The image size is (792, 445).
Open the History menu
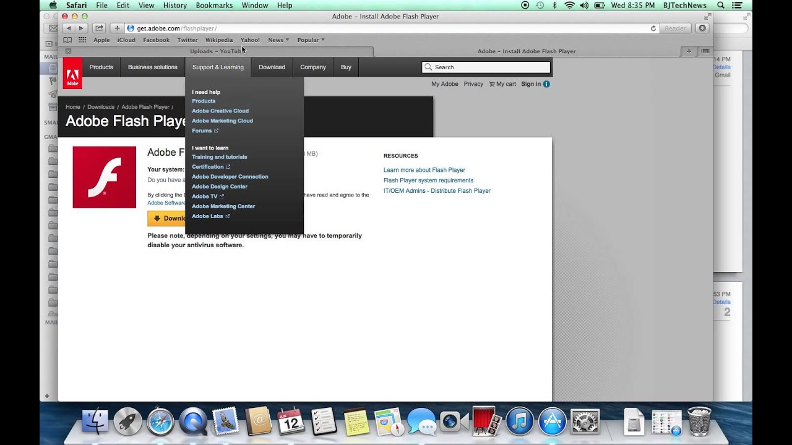click(x=174, y=5)
